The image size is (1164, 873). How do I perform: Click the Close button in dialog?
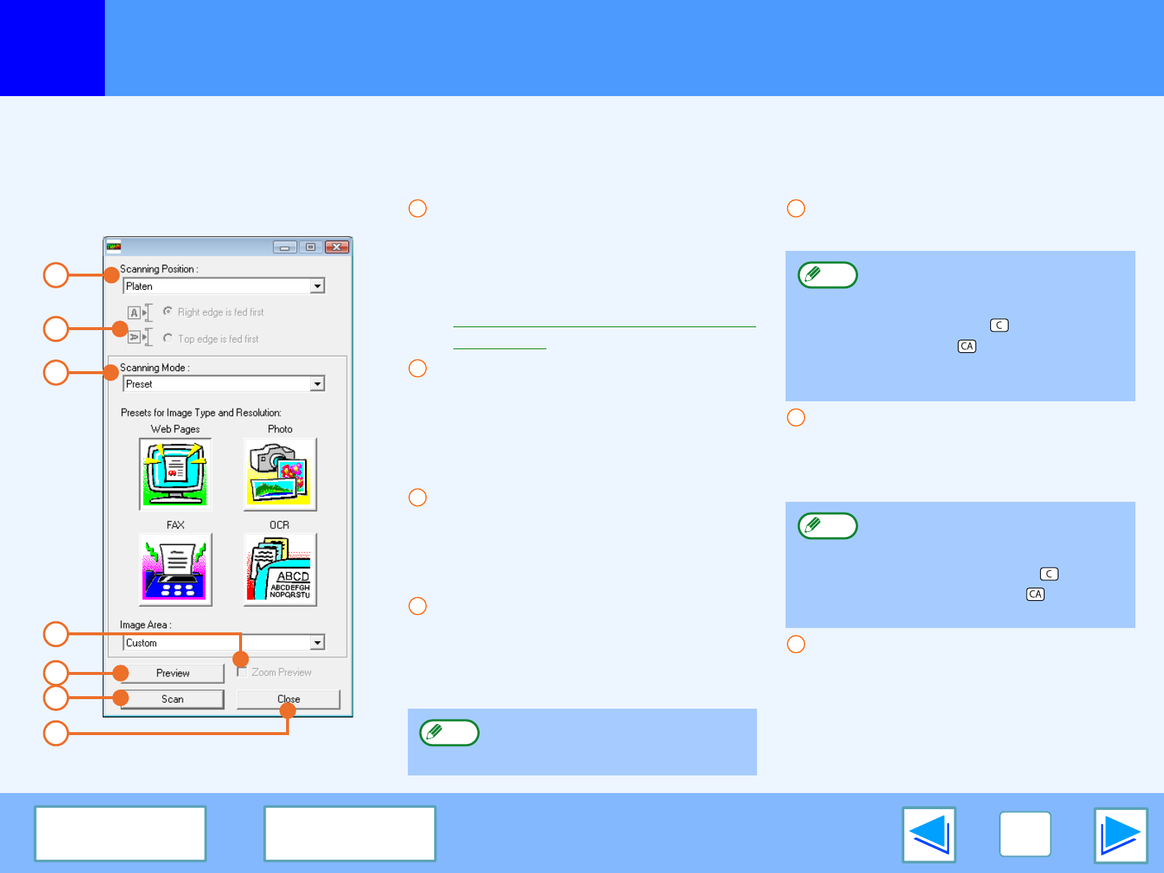(288, 699)
